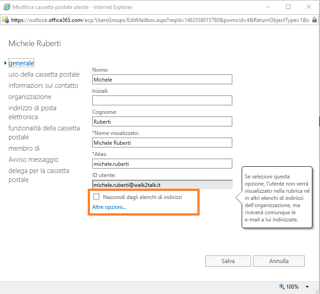Open delega per la cassetta postale
The width and height of the screenshot is (320, 294).
pos(38,175)
